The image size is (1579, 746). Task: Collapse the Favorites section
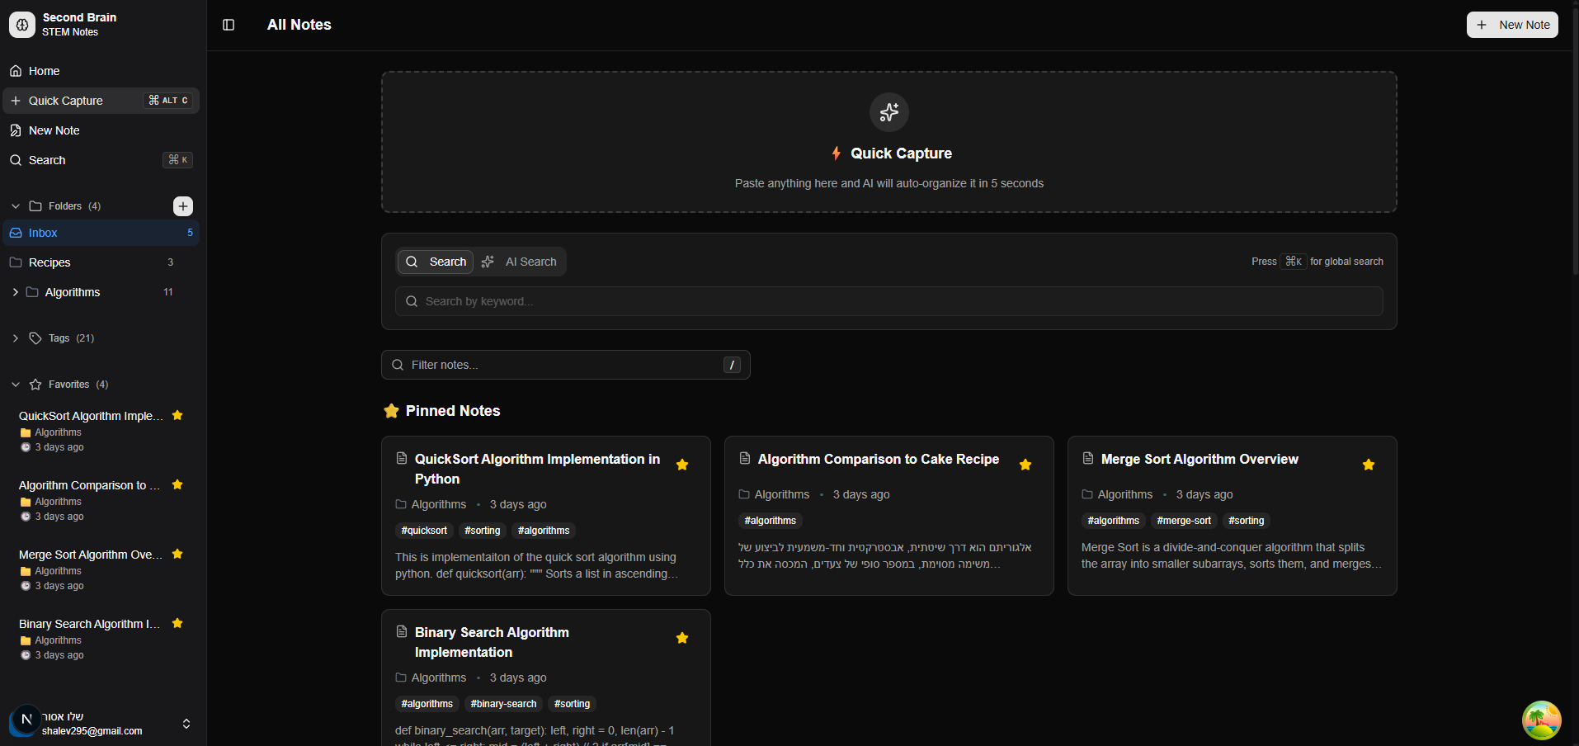point(15,384)
